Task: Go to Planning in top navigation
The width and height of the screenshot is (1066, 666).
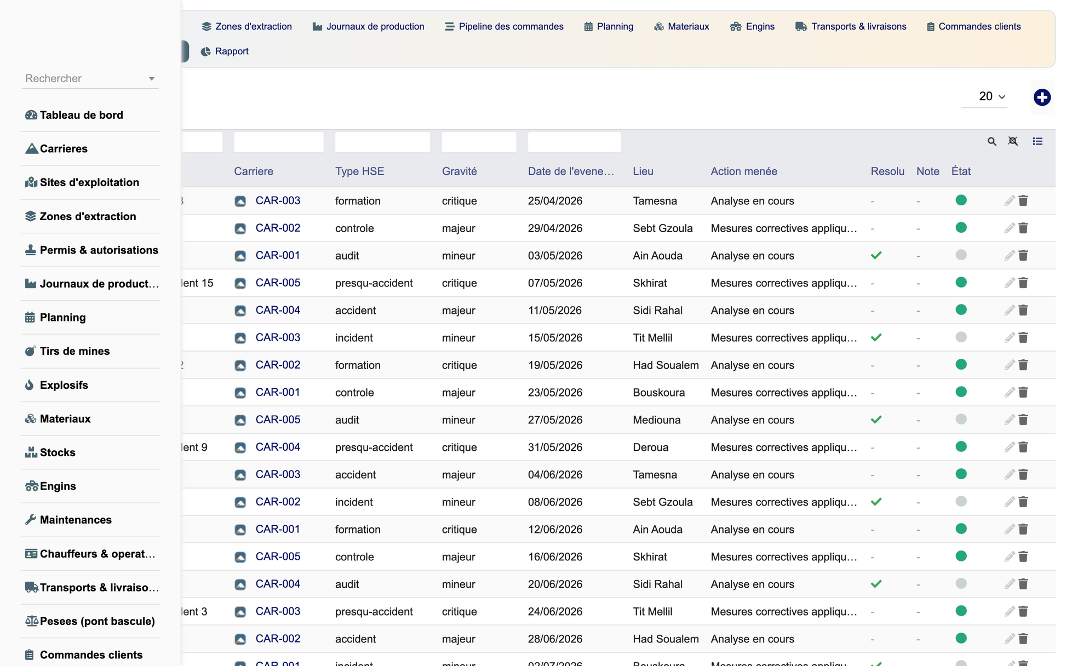Action: [x=609, y=26]
